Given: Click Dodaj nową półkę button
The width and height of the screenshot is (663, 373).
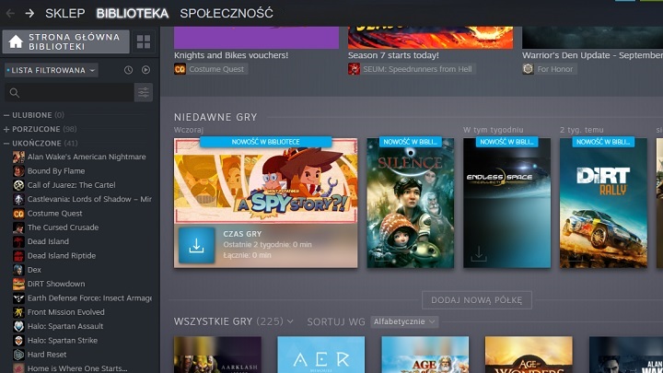Looking at the screenshot, I should click(x=477, y=300).
